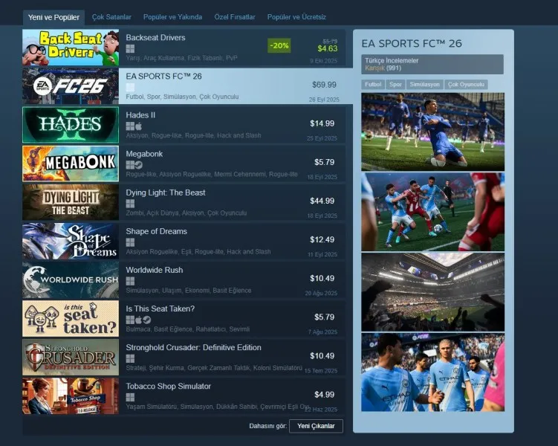Viewport: 558px width, 446px height.
Task: Click the Megabonk title text
Action: pyautogui.click(x=144, y=154)
